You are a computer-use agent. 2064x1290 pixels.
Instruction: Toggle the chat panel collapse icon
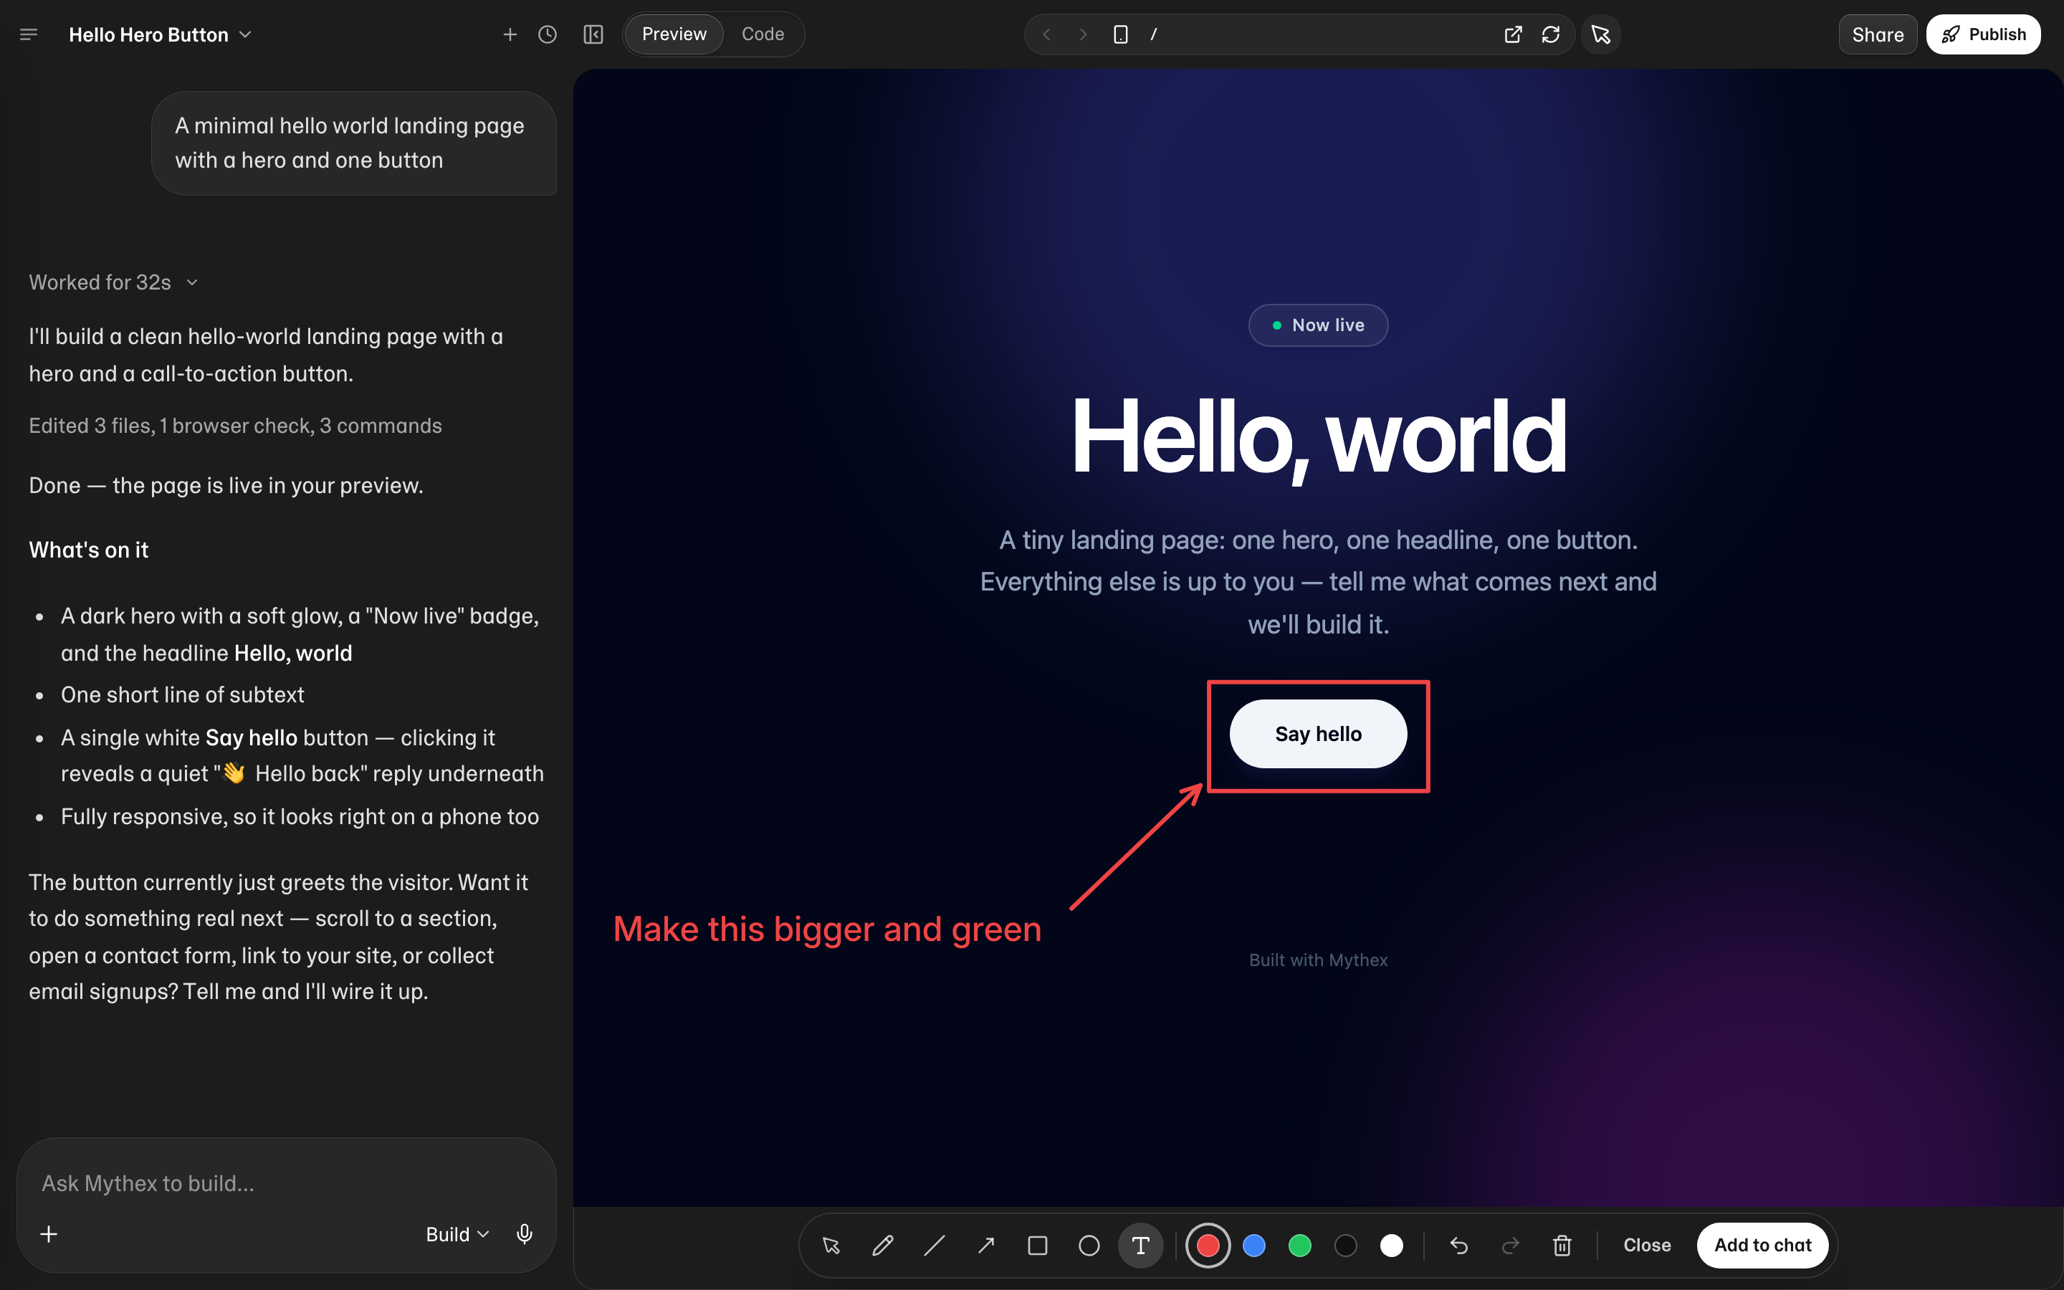click(x=593, y=34)
